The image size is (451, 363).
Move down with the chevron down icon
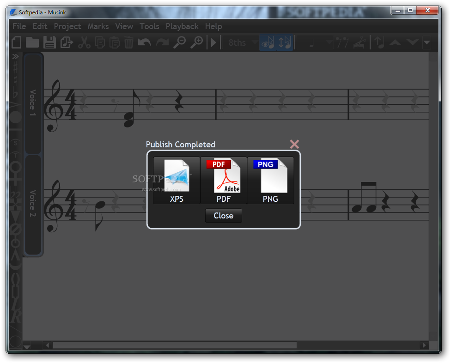tap(413, 42)
